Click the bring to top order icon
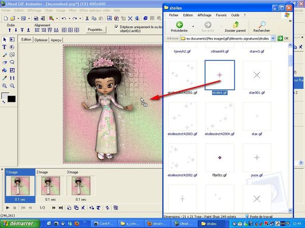This screenshot has height=228, width=305. (x=22, y=30)
